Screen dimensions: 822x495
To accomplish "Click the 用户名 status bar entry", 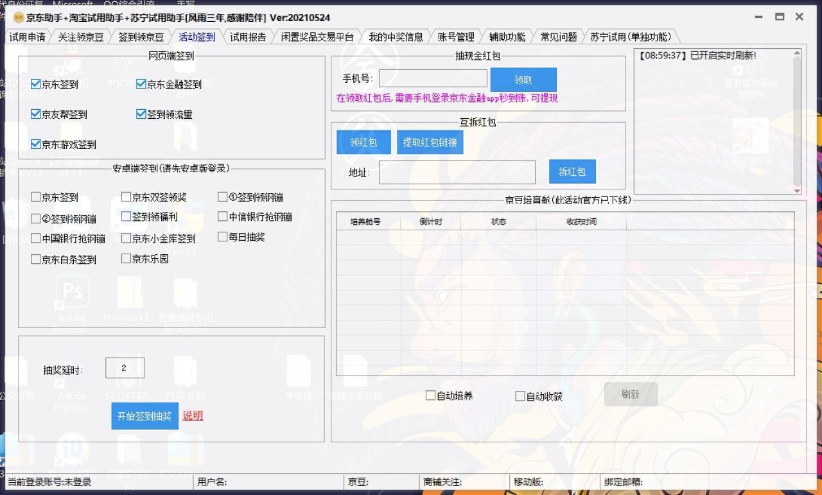I will 212,482.
